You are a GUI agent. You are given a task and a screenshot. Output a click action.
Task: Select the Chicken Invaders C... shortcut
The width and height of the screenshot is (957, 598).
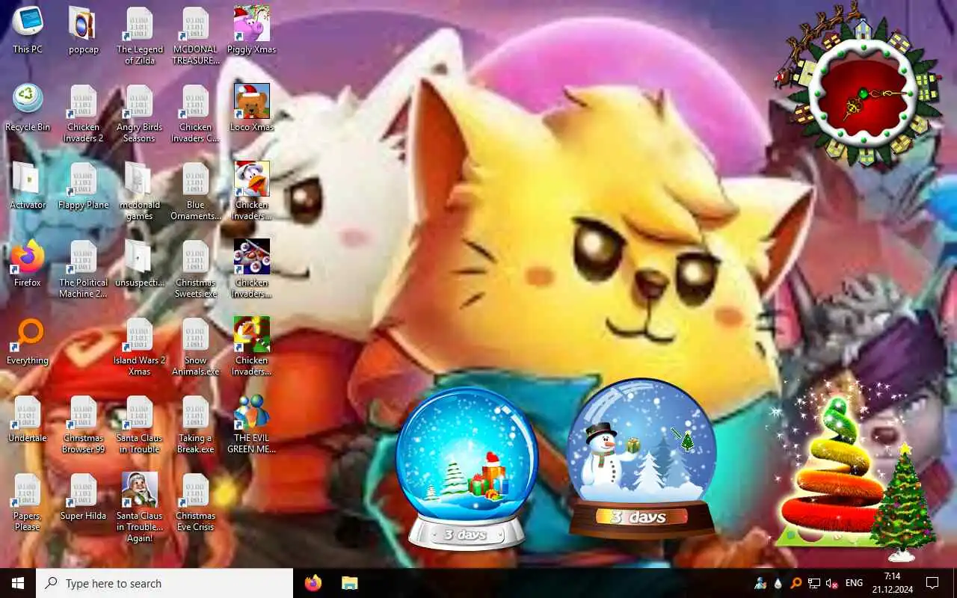pyautogui.click(x=196, y=114)
